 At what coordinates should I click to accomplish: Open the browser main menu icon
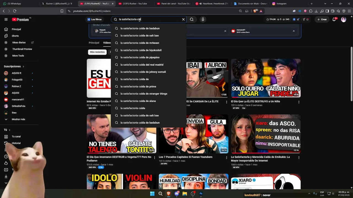[x=349, y=11]
